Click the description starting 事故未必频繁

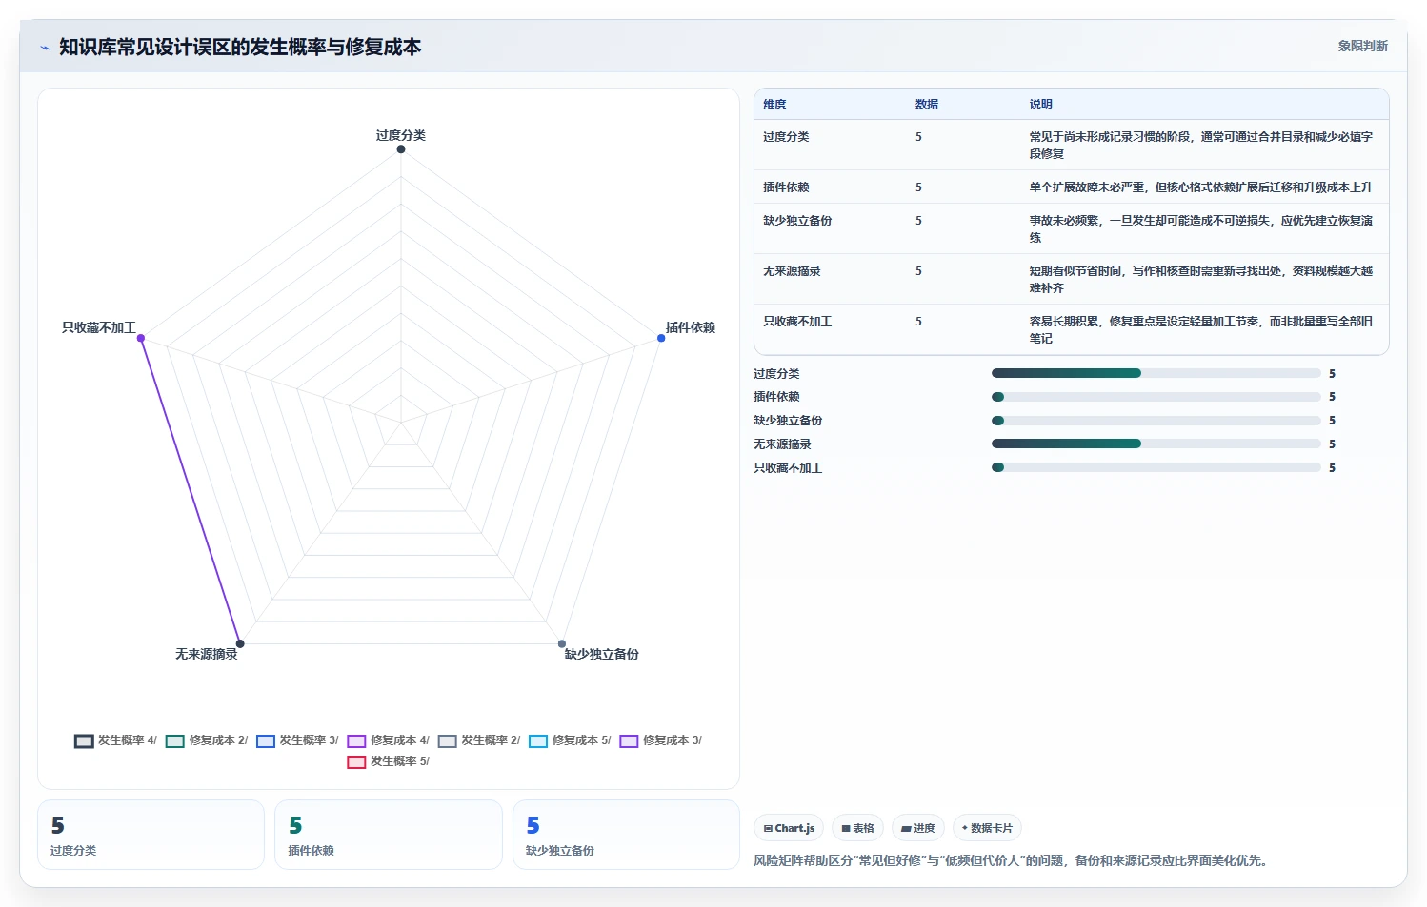(x=1201, y=228)
